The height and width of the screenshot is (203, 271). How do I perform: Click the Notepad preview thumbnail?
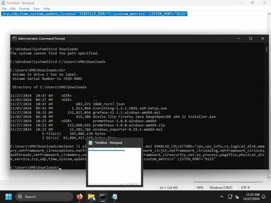(x=114, y=166)
